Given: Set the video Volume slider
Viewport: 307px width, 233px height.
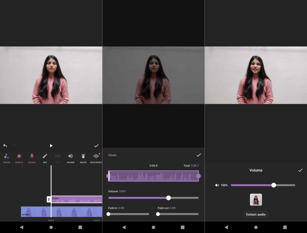Looking at the screenshot, I should [x=263, y=185].
